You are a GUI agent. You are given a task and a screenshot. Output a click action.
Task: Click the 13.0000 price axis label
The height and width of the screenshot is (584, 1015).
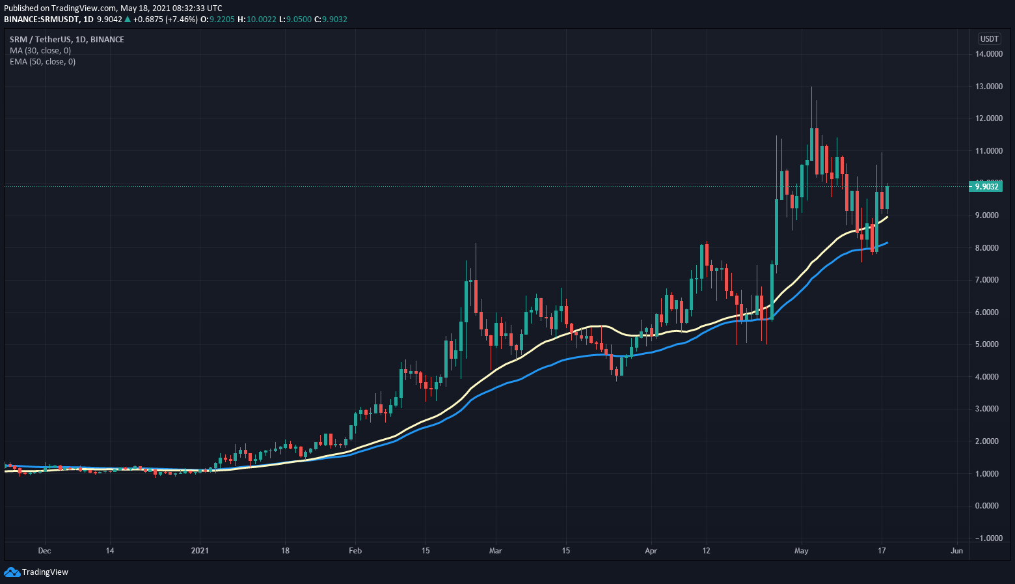(988, 86)
